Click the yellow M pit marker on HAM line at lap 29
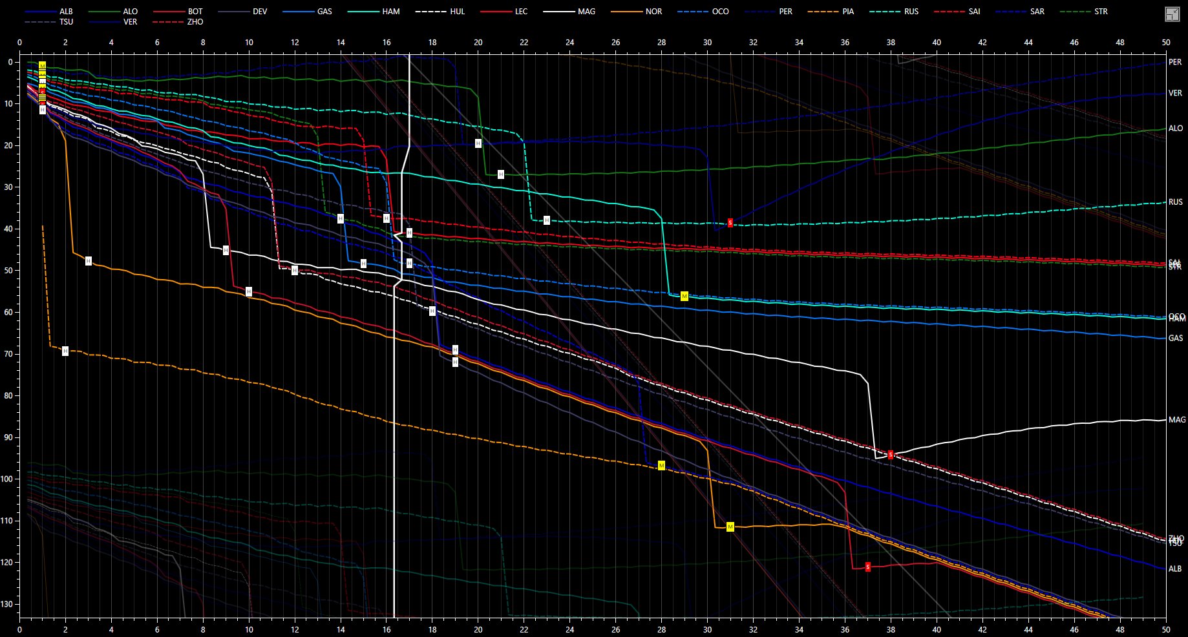The image size is (1188, 637). click(684, 297)
